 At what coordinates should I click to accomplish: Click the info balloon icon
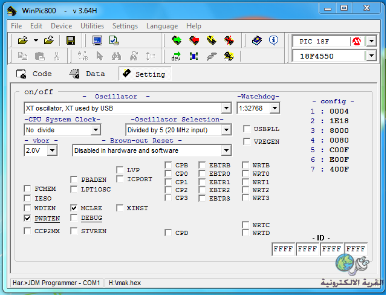click(273, 40)
